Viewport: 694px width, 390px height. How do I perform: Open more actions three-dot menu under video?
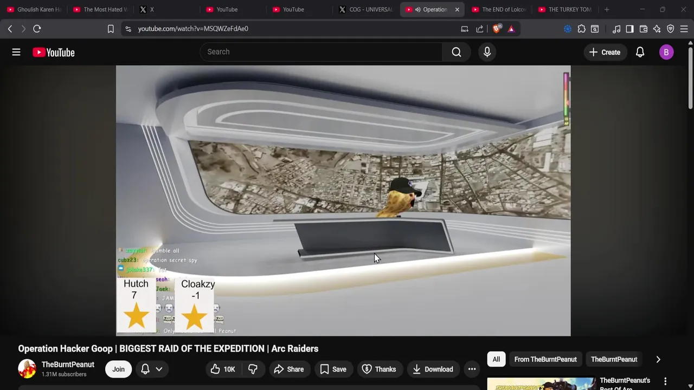(x=472, y=369)
